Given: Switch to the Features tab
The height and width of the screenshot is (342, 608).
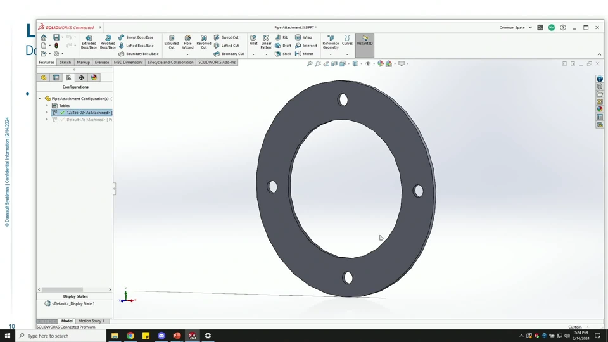Looking at the screenshot, I should 46,63.
